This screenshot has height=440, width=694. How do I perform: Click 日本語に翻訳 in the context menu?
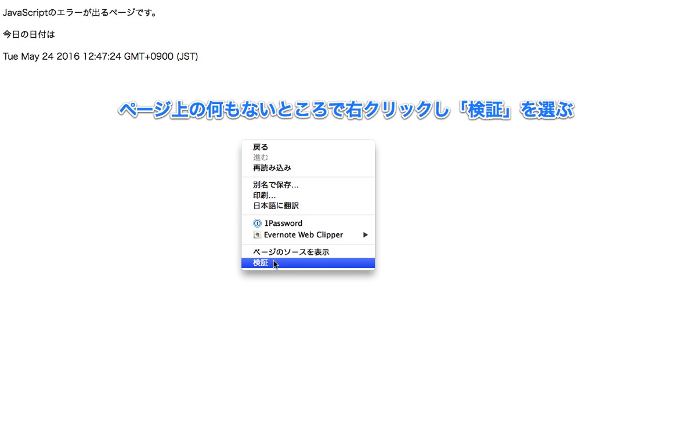click(x=308, y=206)
